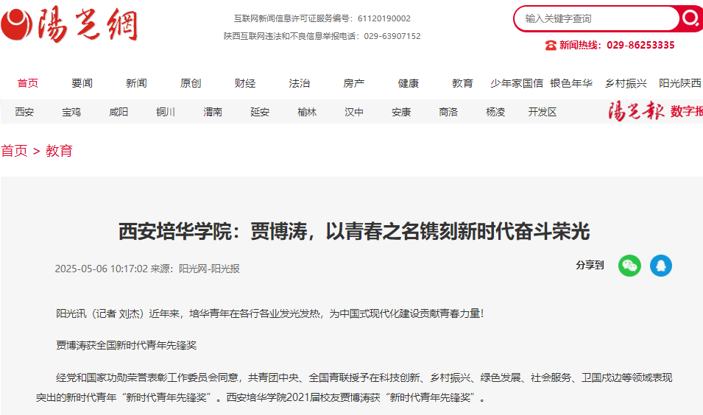Select the 榆林 city tab

point(307,112)
